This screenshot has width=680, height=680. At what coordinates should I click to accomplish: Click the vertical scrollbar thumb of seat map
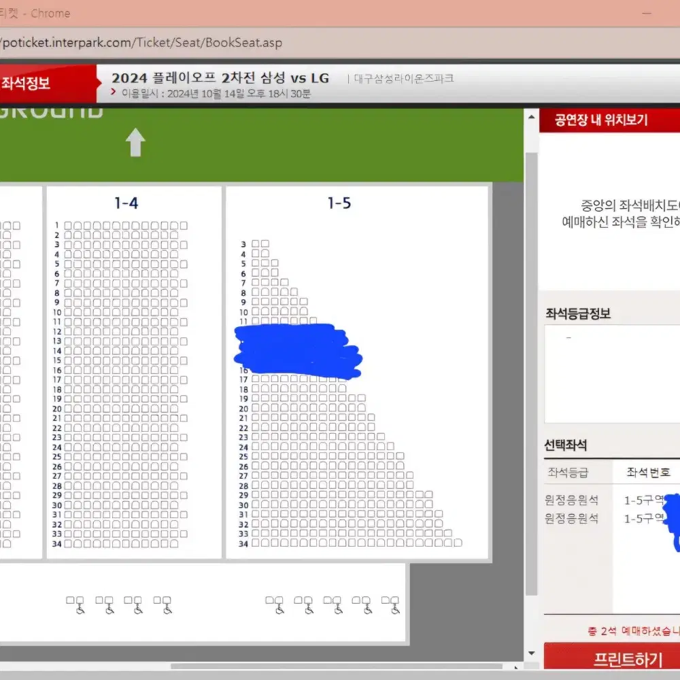coord(531,374)
